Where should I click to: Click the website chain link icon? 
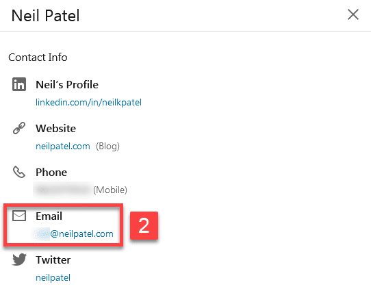point(19,128)
